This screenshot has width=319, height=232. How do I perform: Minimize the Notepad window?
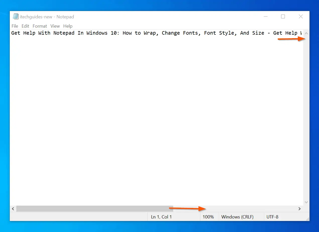tap(266, 17)
